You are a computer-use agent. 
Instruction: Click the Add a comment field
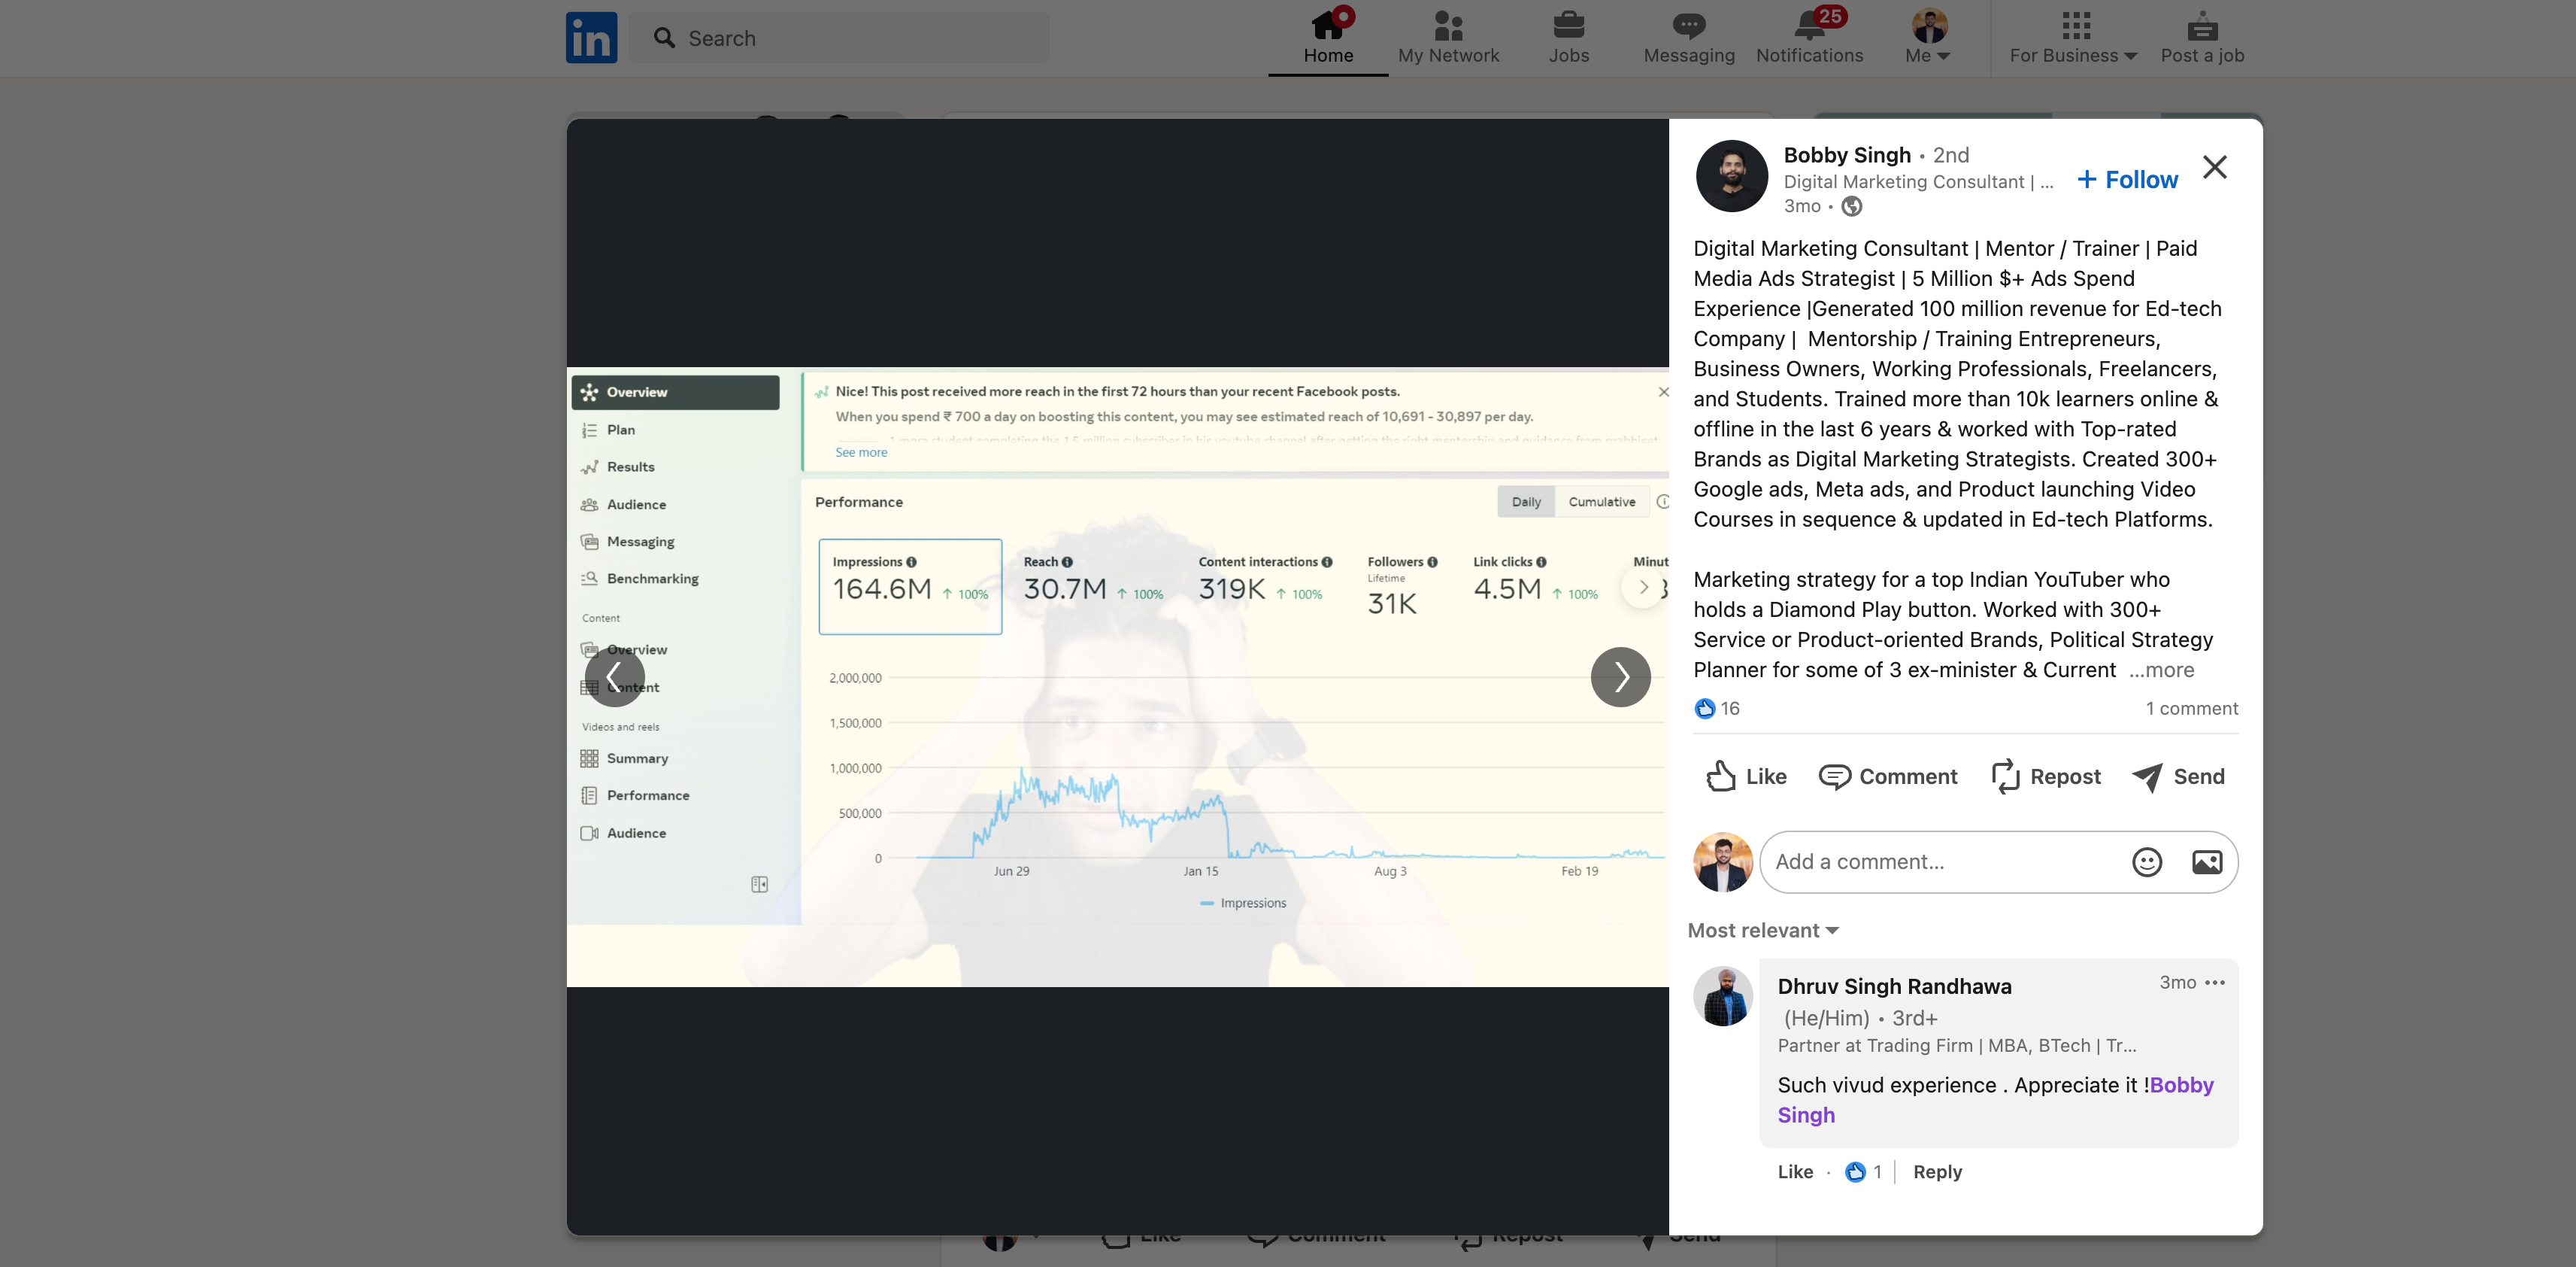pyautogui.click(x=1940, y=861)
